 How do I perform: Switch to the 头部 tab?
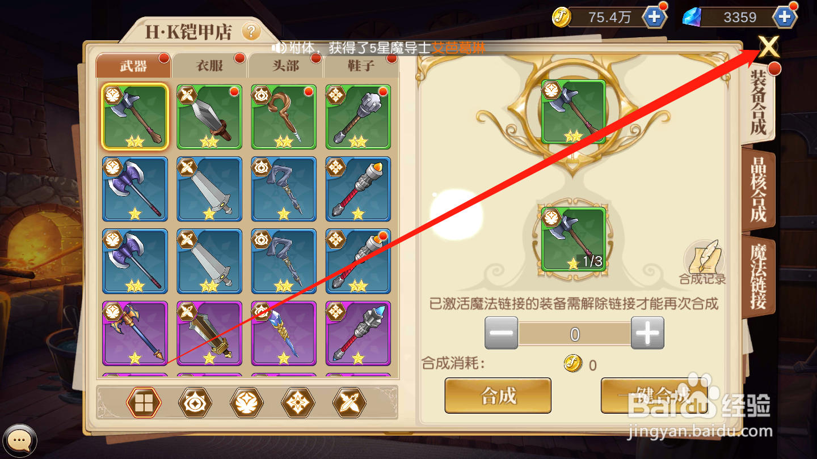tap(285, 66)
